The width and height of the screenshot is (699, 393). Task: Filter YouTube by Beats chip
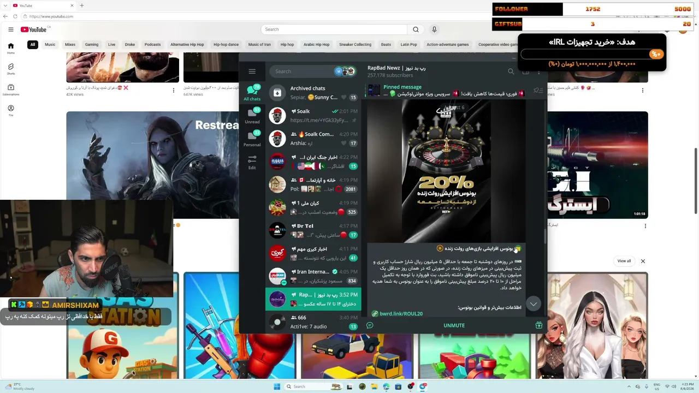tap(386, 45)
